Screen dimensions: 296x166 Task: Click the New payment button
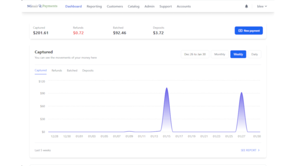(249, 30)
